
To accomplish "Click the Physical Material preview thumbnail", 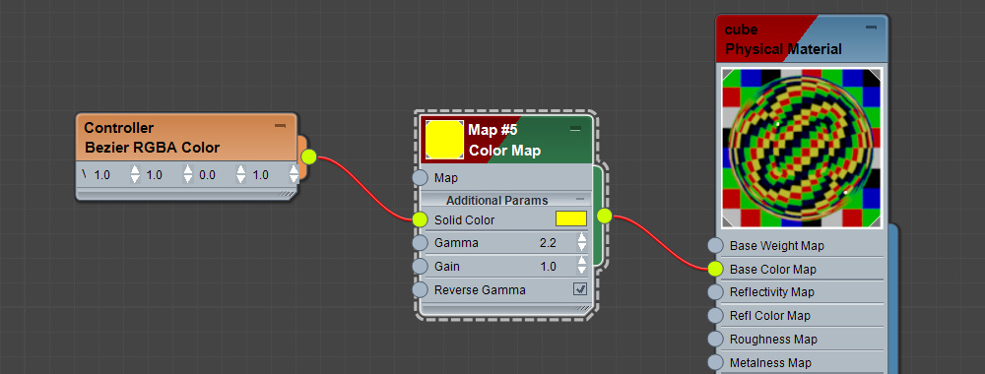I will point(802,148).
